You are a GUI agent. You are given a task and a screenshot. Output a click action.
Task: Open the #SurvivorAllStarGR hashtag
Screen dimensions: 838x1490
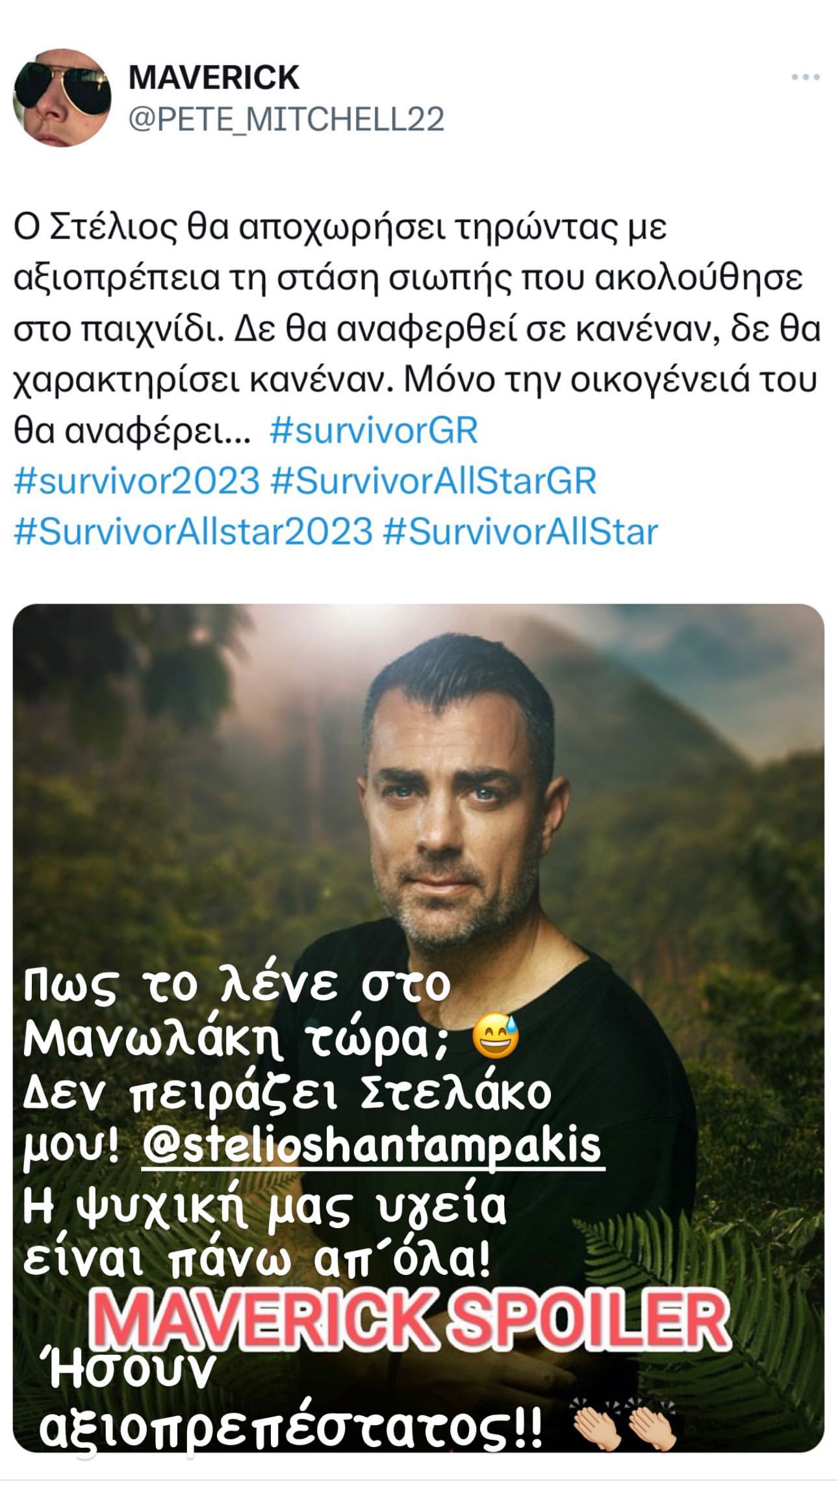point(433,481)
